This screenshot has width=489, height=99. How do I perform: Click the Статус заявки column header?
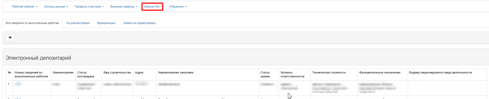[265, 75]
